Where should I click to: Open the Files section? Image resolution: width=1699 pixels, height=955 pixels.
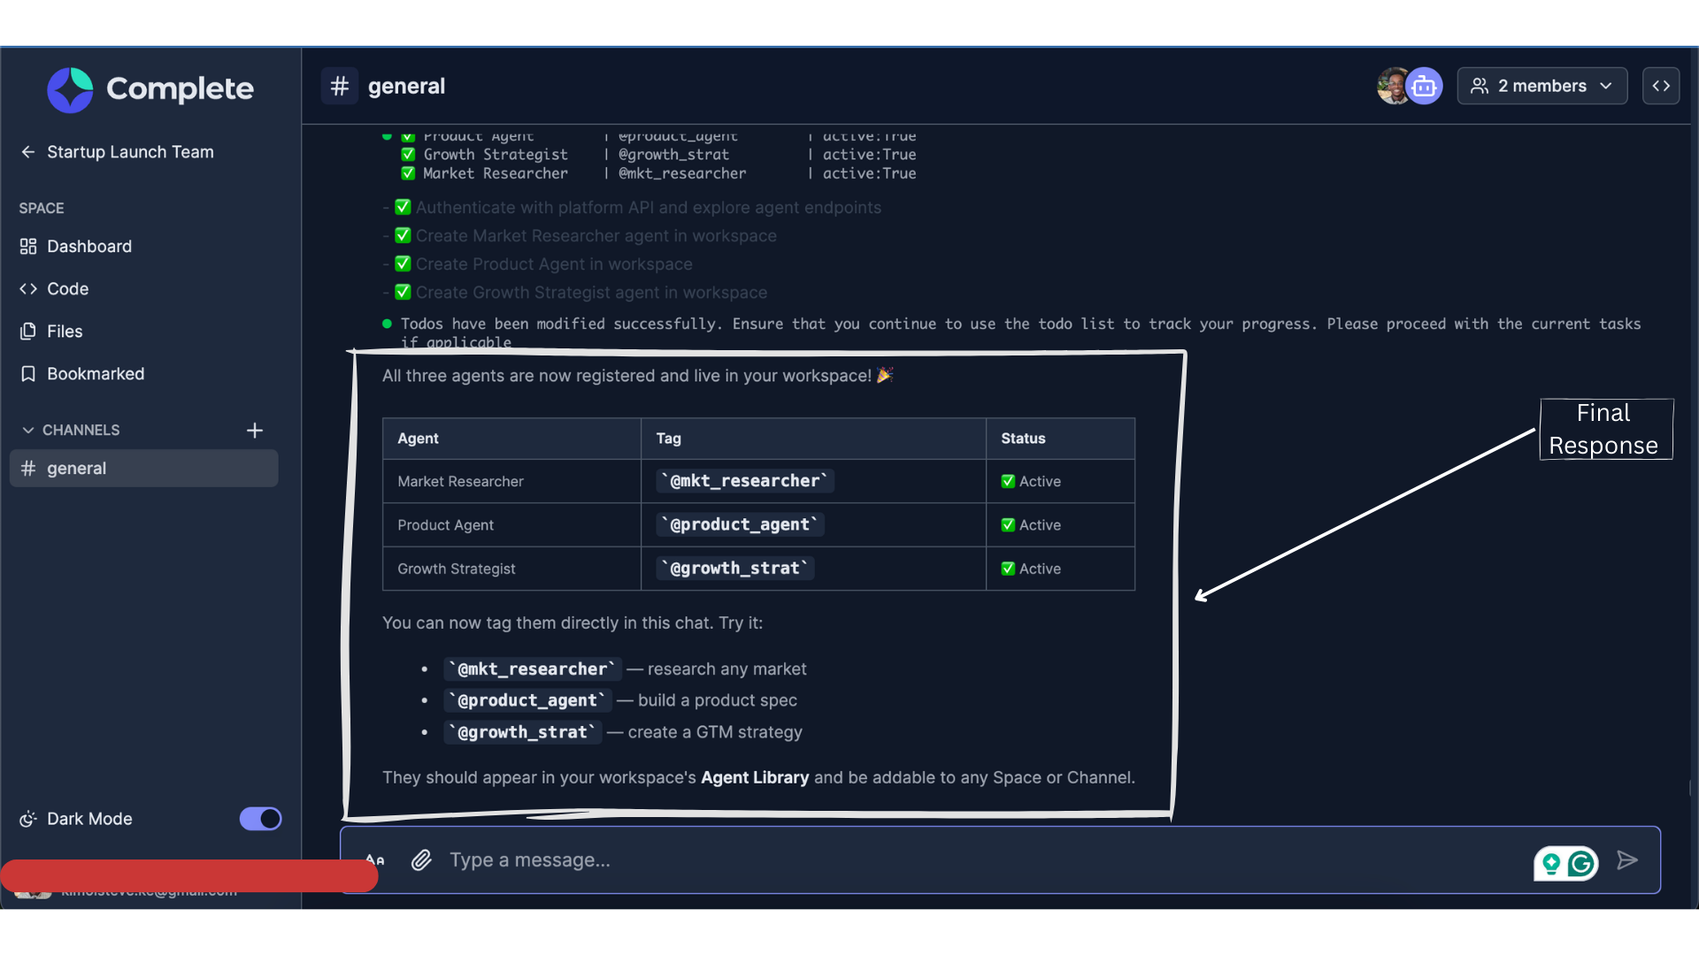(x=64, y=332)
